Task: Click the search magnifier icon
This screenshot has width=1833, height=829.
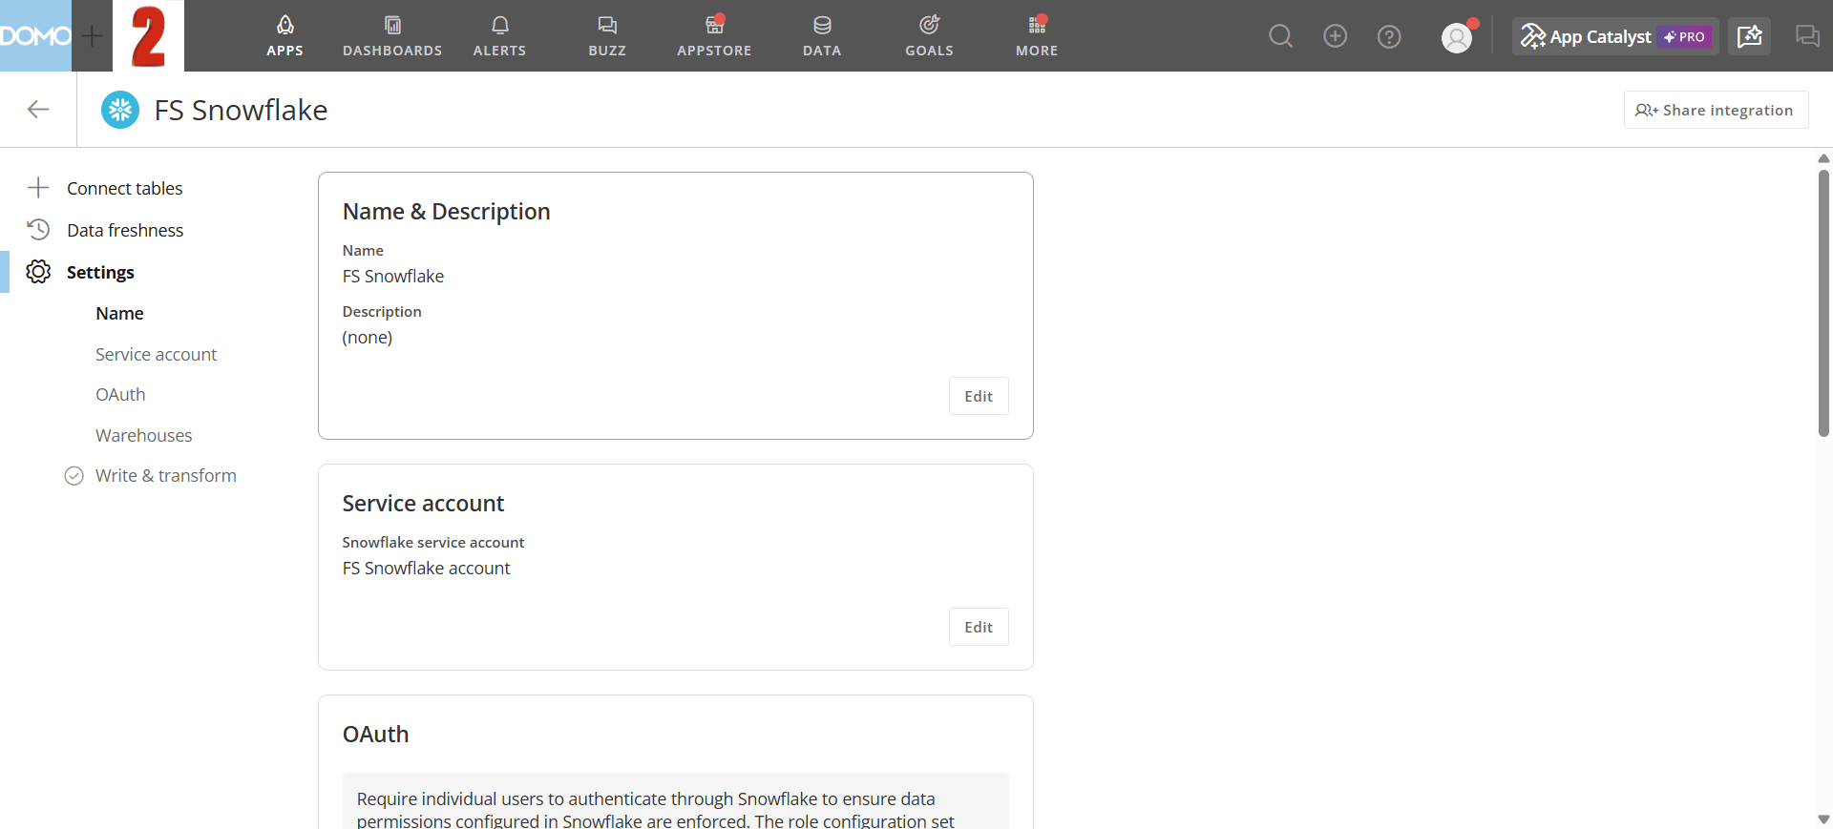Action: tap(1281, 36)
